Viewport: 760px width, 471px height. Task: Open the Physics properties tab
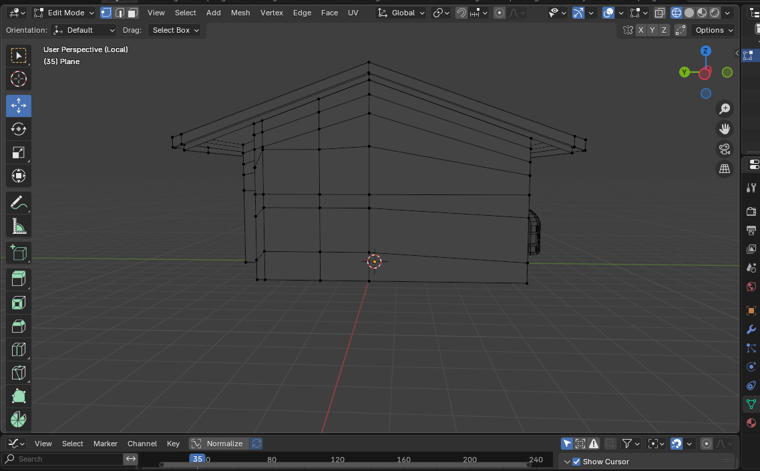(x=751, y=366)
